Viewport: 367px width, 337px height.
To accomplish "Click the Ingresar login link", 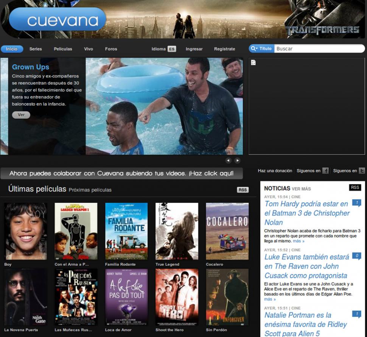I will tap(194, 49).
